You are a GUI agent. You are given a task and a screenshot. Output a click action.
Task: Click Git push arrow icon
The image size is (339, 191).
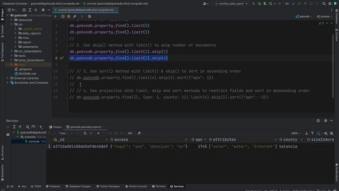pos(305,4)
